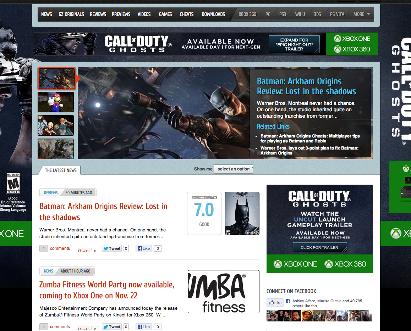
Task: Click comment count badge for Batman review
Action: pyautogui.click(x=44, y=248)
